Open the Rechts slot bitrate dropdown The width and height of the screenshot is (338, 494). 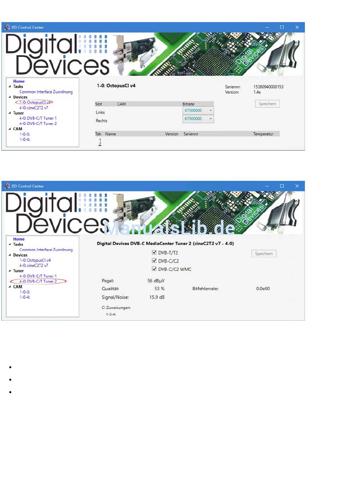(x=210, y=119)
